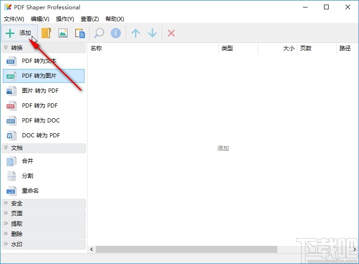Click the move down arrow icon

click(152, 33)
